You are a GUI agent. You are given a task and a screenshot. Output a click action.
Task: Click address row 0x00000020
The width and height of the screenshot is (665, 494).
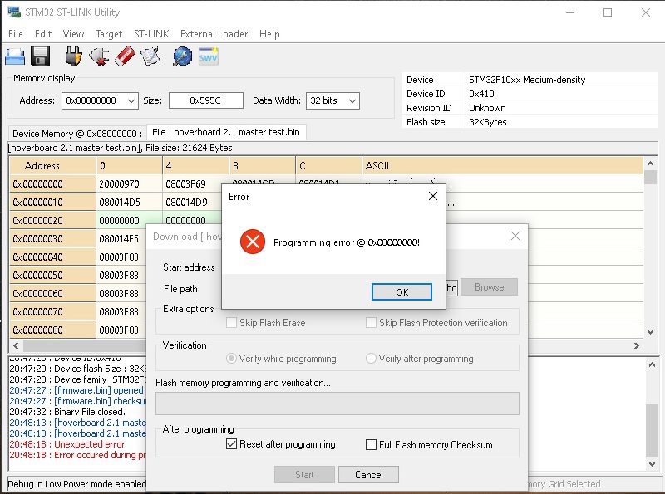tap(52, 220)
